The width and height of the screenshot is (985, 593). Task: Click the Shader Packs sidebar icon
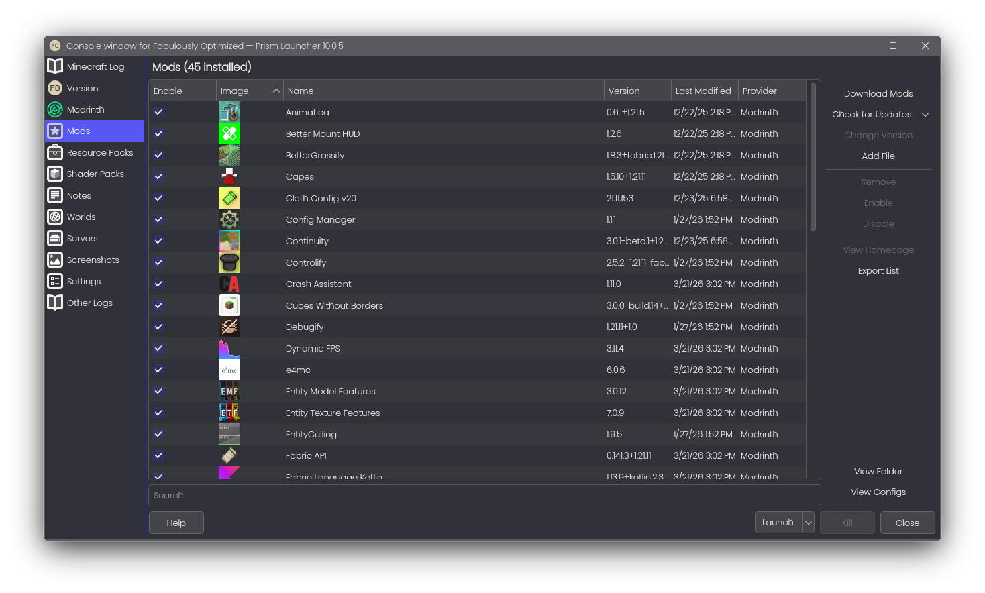pyautogui.click(x=55, y=174)
